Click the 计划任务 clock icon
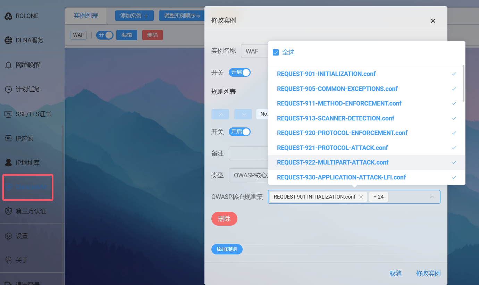The image size is (479, 285). 8,89
